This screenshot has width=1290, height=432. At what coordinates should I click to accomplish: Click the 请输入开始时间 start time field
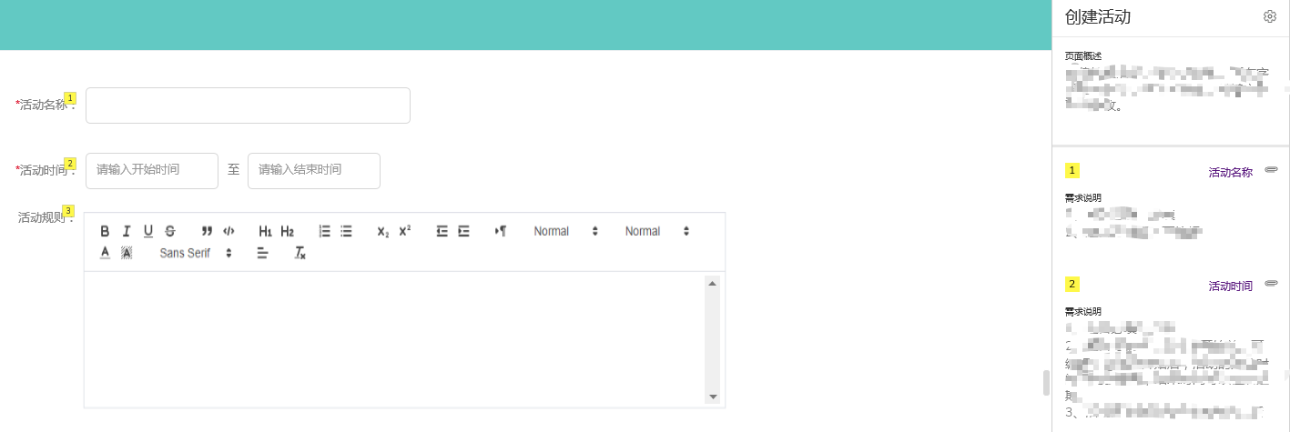152,171
